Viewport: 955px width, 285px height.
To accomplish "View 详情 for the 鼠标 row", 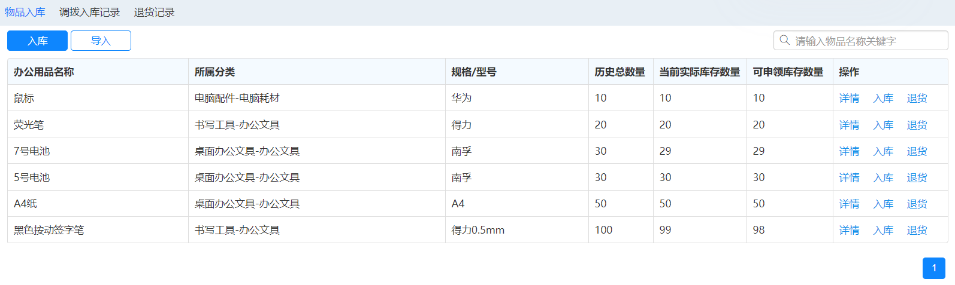I will 849,98.
